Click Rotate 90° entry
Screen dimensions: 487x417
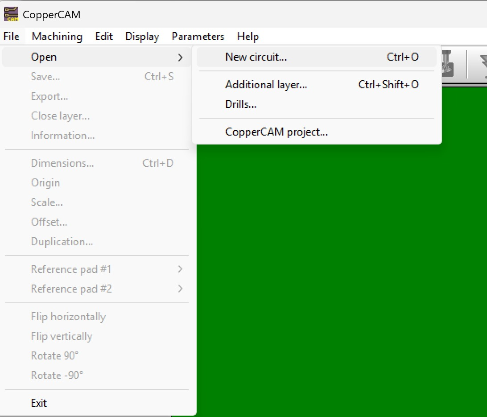[97, 356]
